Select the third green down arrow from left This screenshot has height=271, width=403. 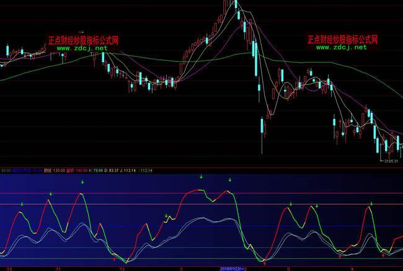82,183
